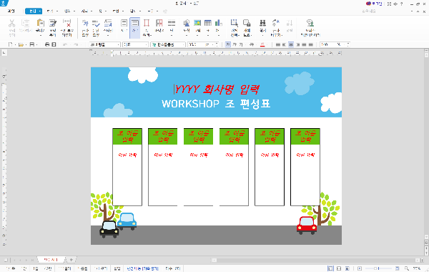Toggle center paragraph alignment

pos(291,44)
